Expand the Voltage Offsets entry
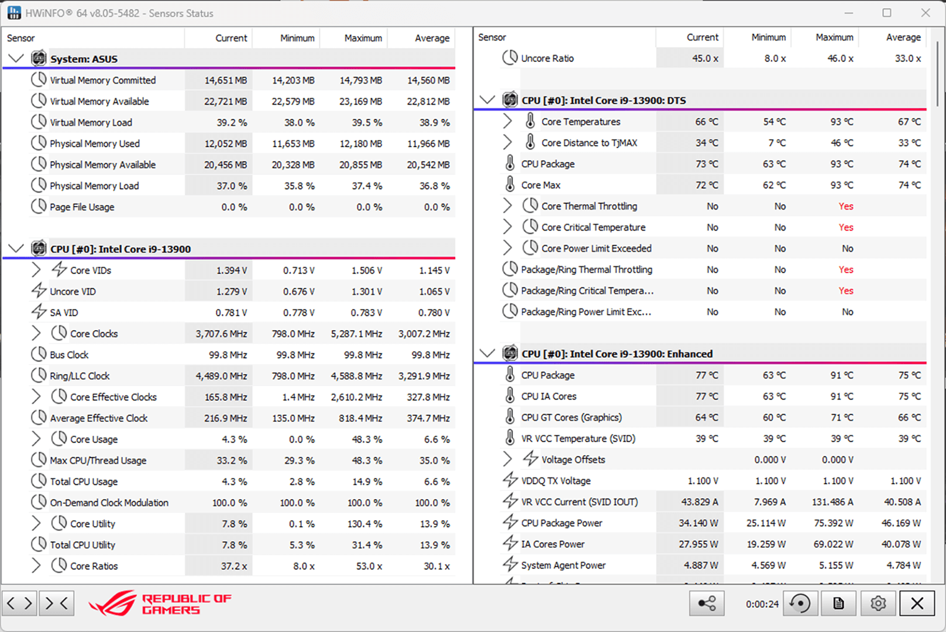The height and width of the screenshot is (632, 946). (507, 459)
